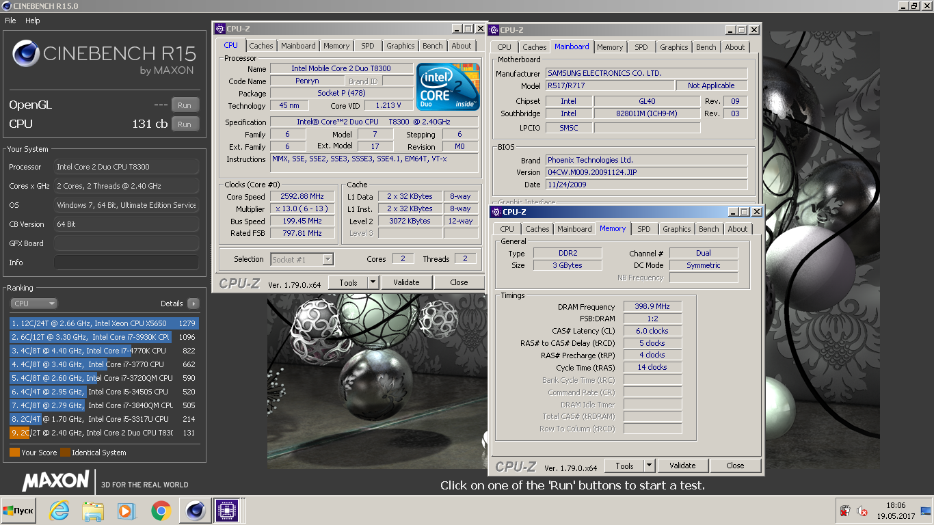The image size is (934, 525).
Task: Select About tab in Mainboard window
Action: pyautogui.click(x=735, y=47)
